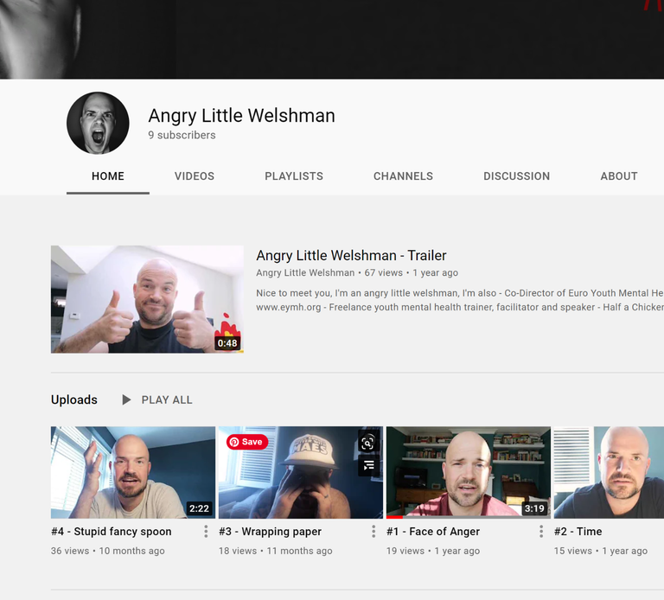
Task: Switch to the VIDEOS tab
Action: [x=195, y=176]
